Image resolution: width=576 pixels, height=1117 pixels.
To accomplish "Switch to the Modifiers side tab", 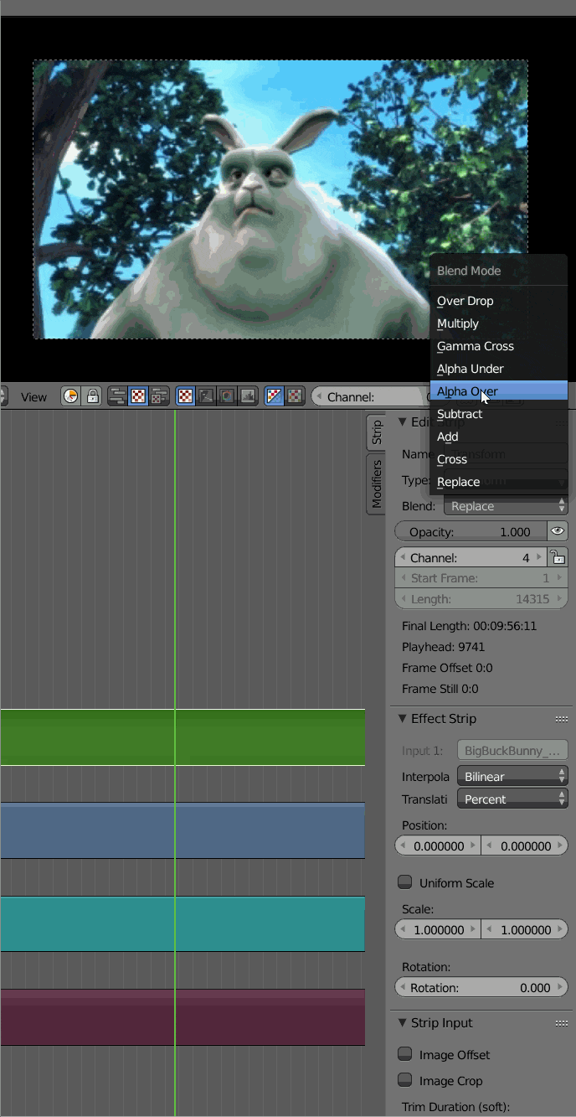I will (377, 484).
